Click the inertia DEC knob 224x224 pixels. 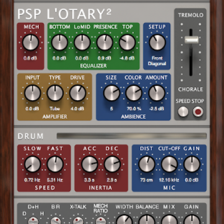point(112,164)
